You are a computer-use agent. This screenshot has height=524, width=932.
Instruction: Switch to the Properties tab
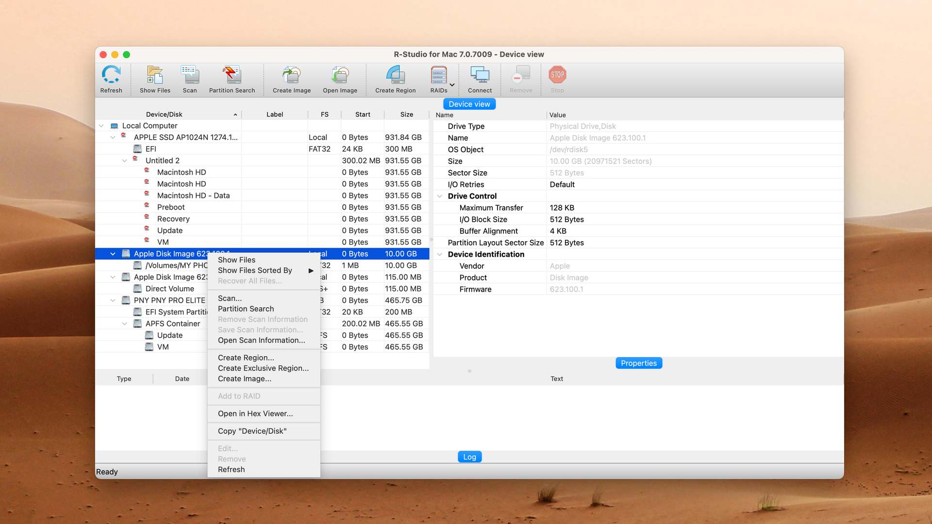point(638,363)
